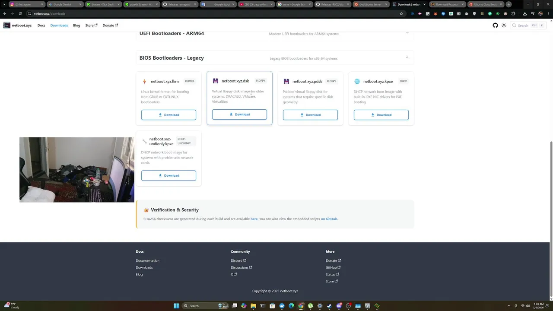
Task: Open the Donate nav link
Action: [x=110, y=25]
